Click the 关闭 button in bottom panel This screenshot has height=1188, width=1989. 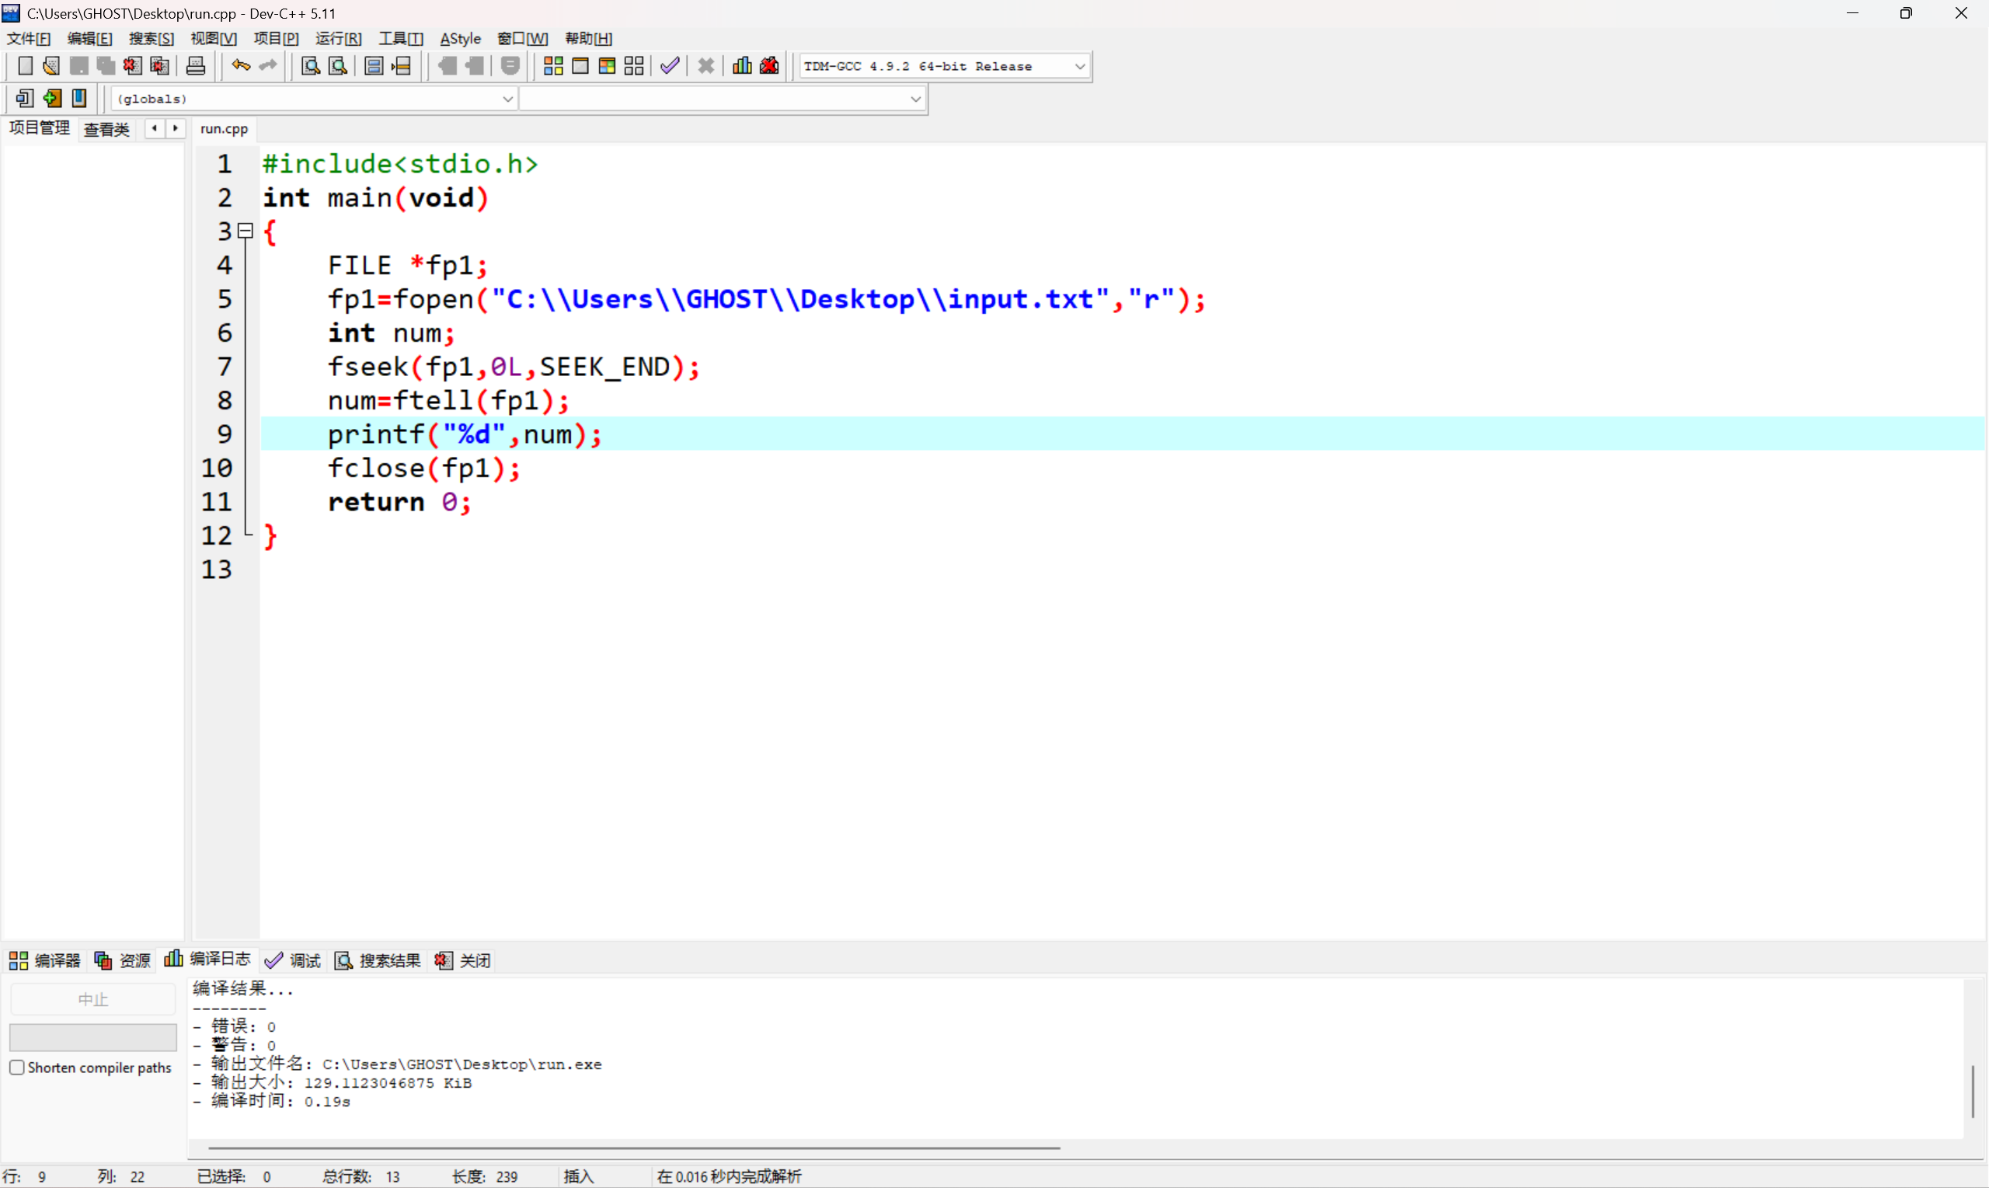click(462, 960)
